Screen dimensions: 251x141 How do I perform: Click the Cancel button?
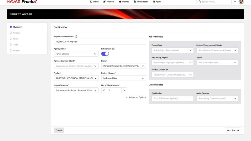pyautogui.click(x=59, y=130)
